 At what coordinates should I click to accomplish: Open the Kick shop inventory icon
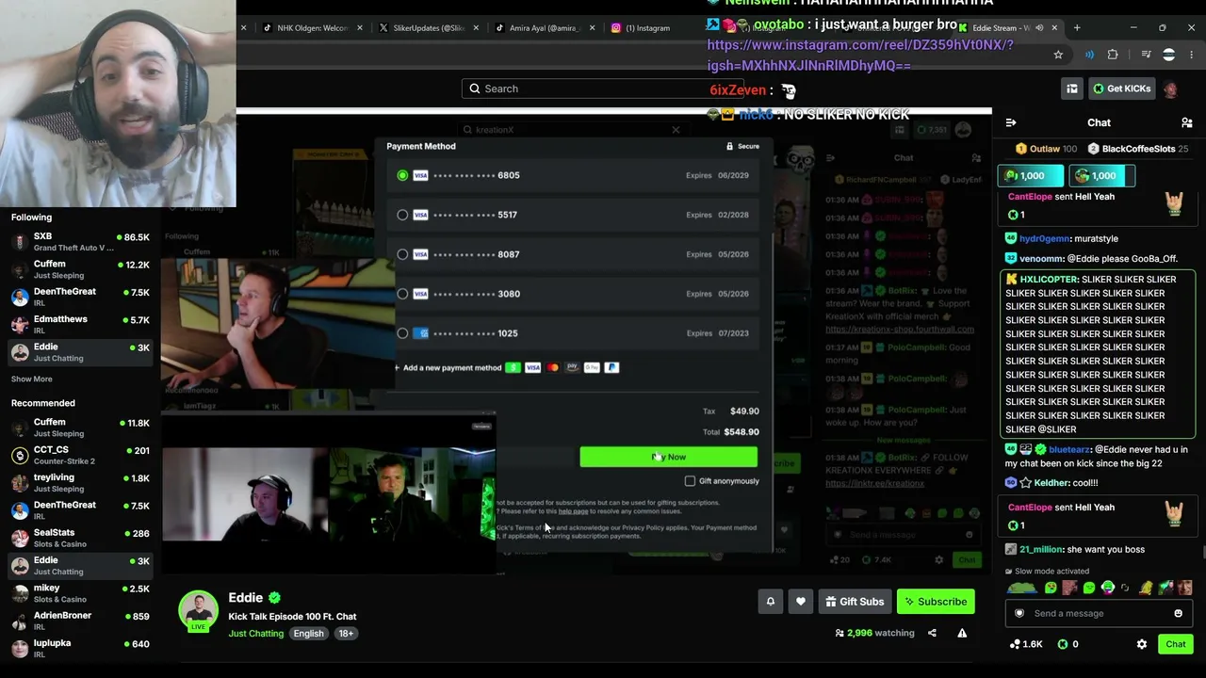pos(1072,89)
